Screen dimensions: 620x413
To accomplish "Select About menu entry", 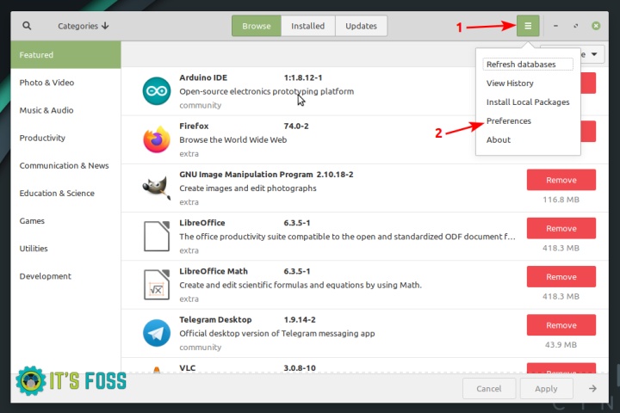I will [499, 140].
